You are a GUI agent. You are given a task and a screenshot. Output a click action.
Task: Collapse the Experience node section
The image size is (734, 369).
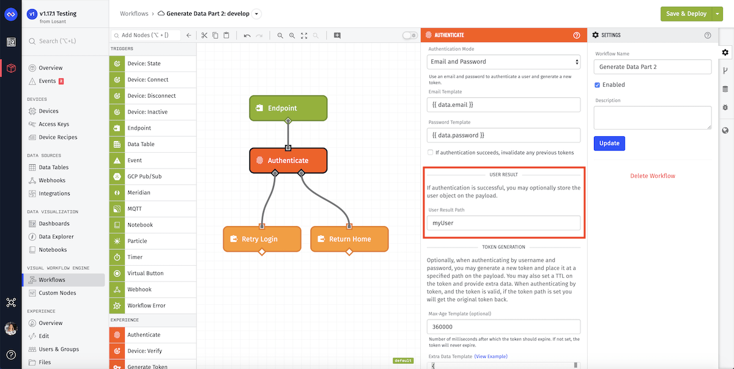[153, 320]
